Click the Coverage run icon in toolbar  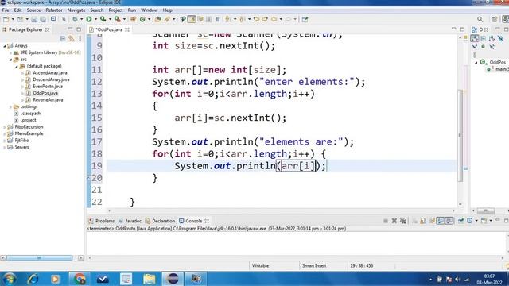click(x=103, y=19)
